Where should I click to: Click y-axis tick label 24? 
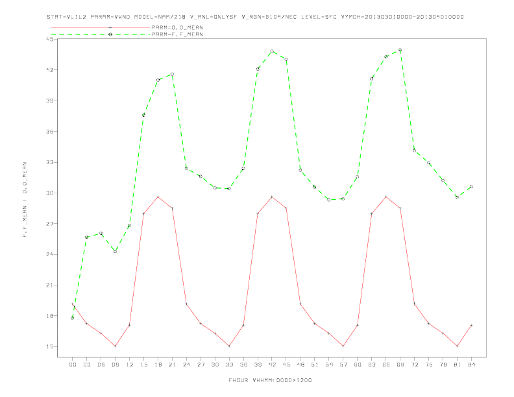[x=50, y=254]
